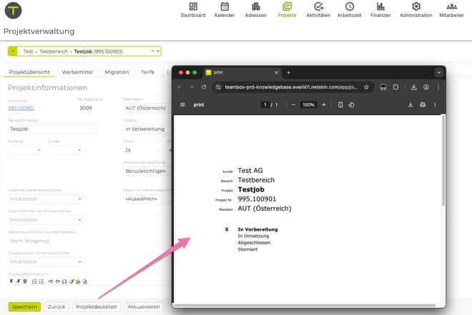Insert a special character with the omega icon
The height and width of the screenshot is (315, 472).
coord(64,281)
